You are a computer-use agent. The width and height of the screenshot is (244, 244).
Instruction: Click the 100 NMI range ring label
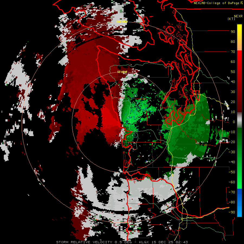[x=122, y=22]
